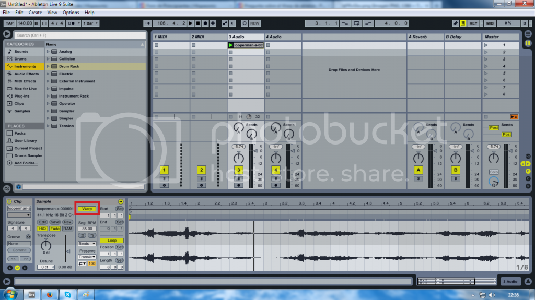The height and width of the screenshot is (300, 535).
Task: Click the Seg. BPM 85.00 field
Action: (87, 229)
